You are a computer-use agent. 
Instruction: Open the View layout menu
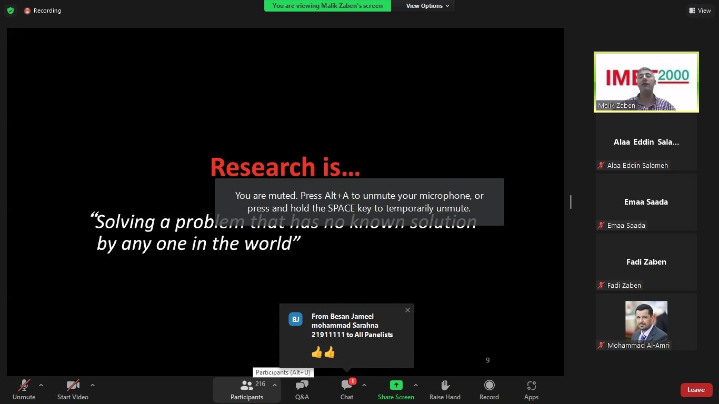tap(700, 11)
